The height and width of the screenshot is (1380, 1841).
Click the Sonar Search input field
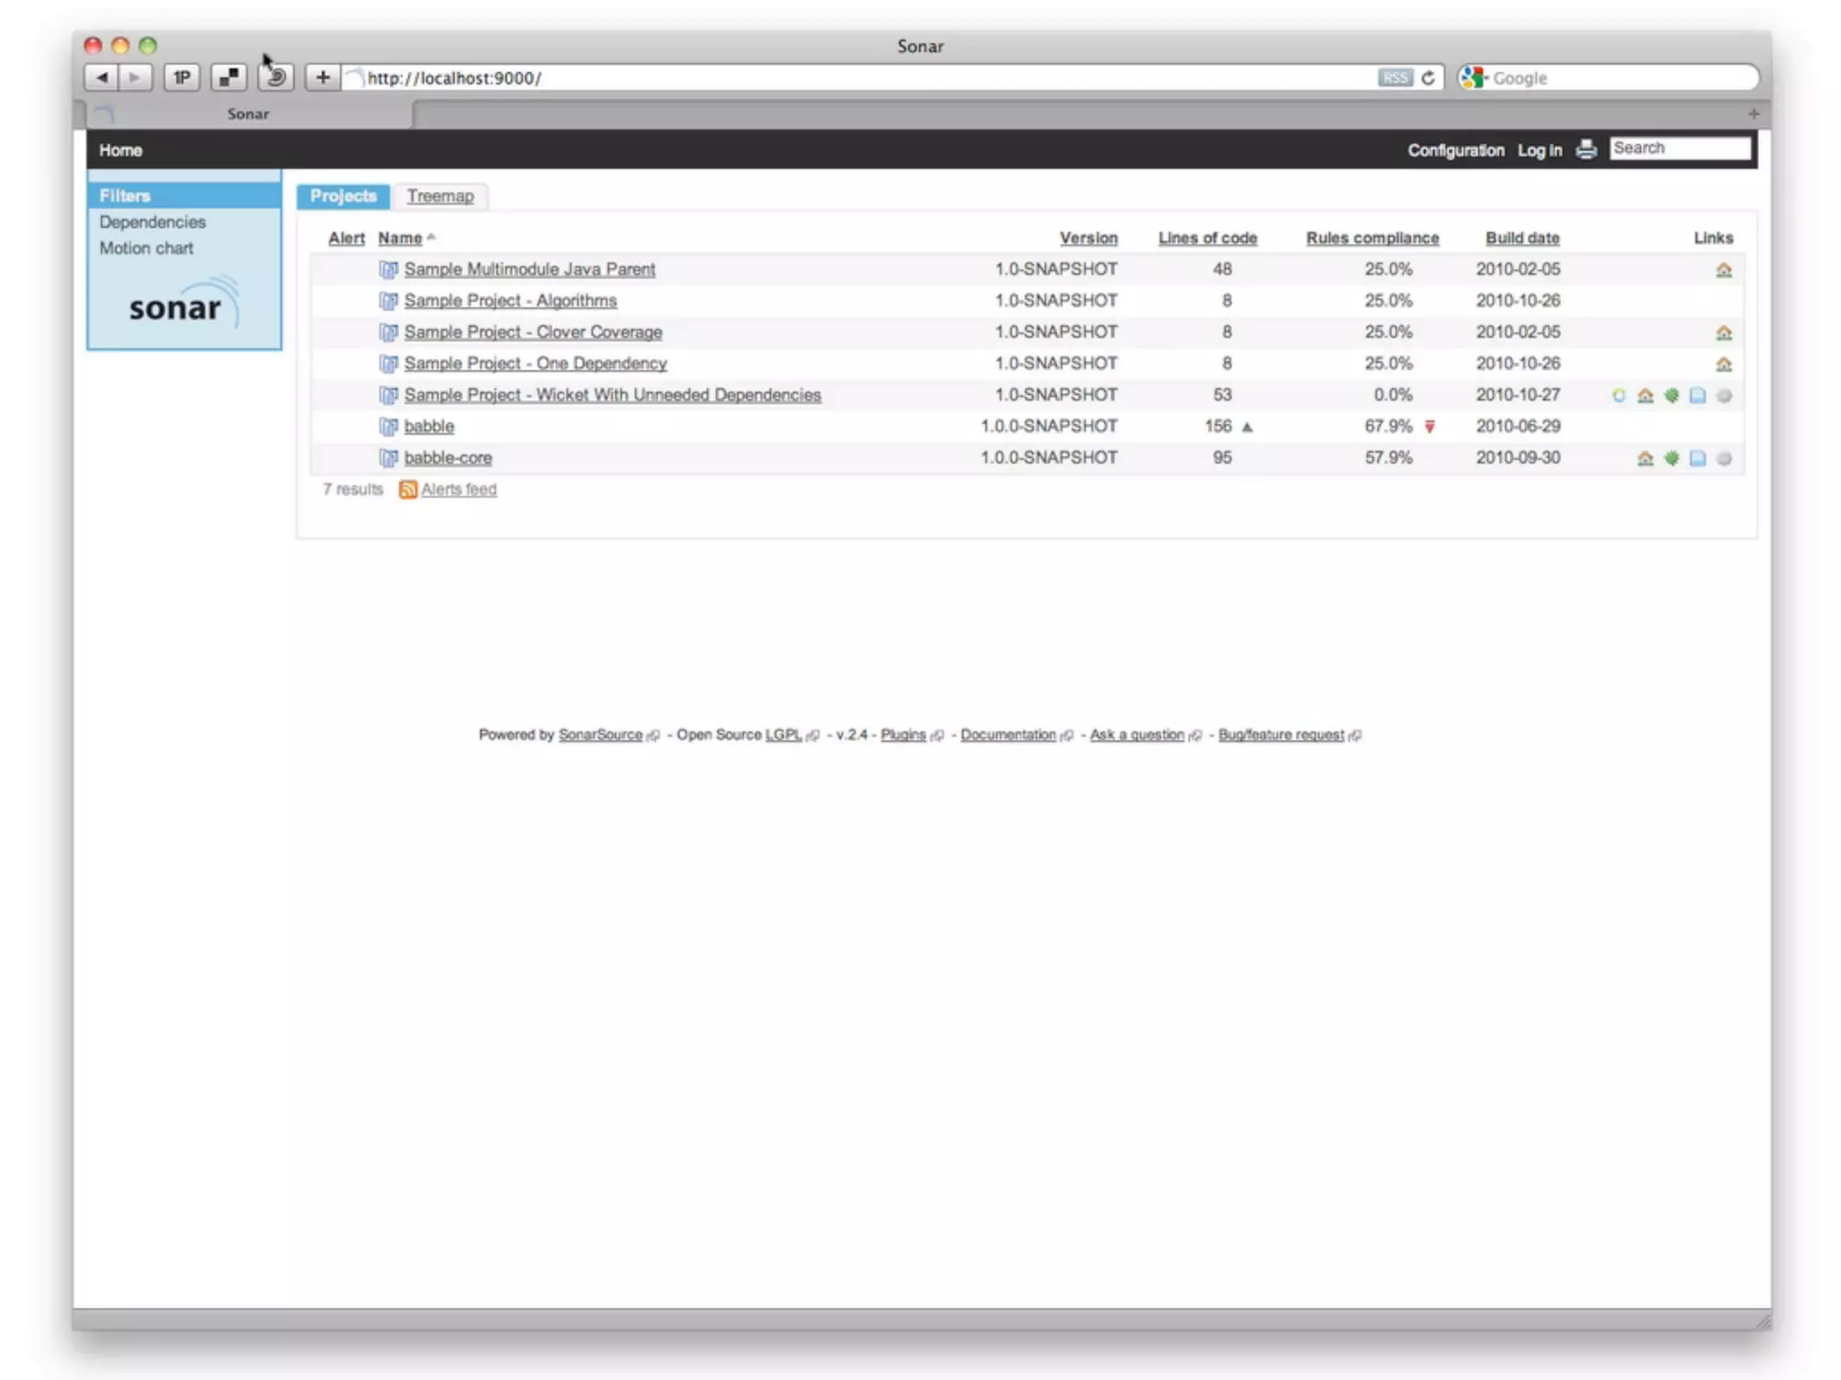coord(1679,148)
